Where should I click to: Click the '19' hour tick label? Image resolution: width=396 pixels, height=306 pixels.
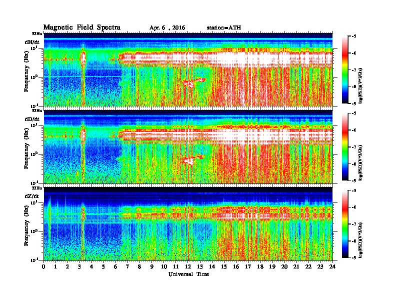[x=272, y=267]
